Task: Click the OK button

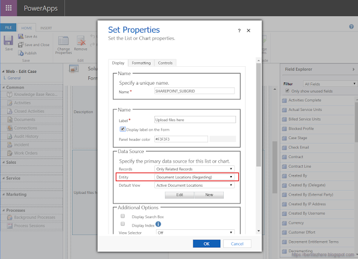Action: click(206, 244)
